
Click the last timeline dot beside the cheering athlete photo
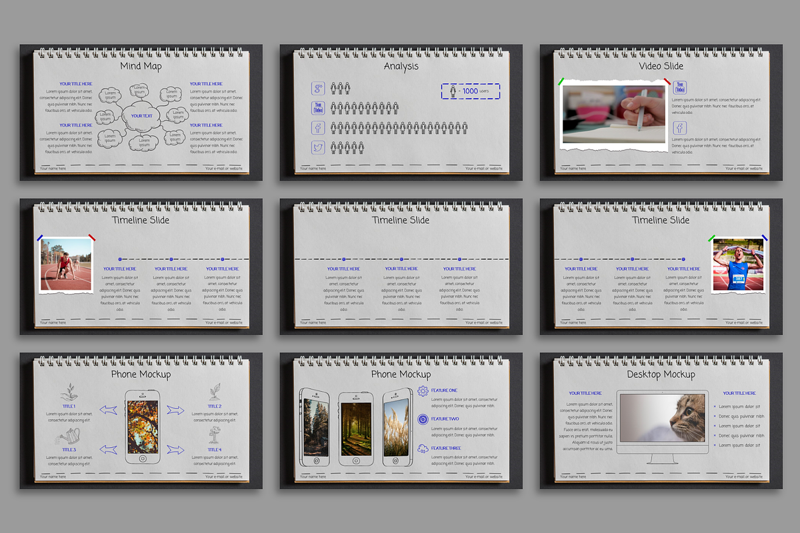point(684,259)
